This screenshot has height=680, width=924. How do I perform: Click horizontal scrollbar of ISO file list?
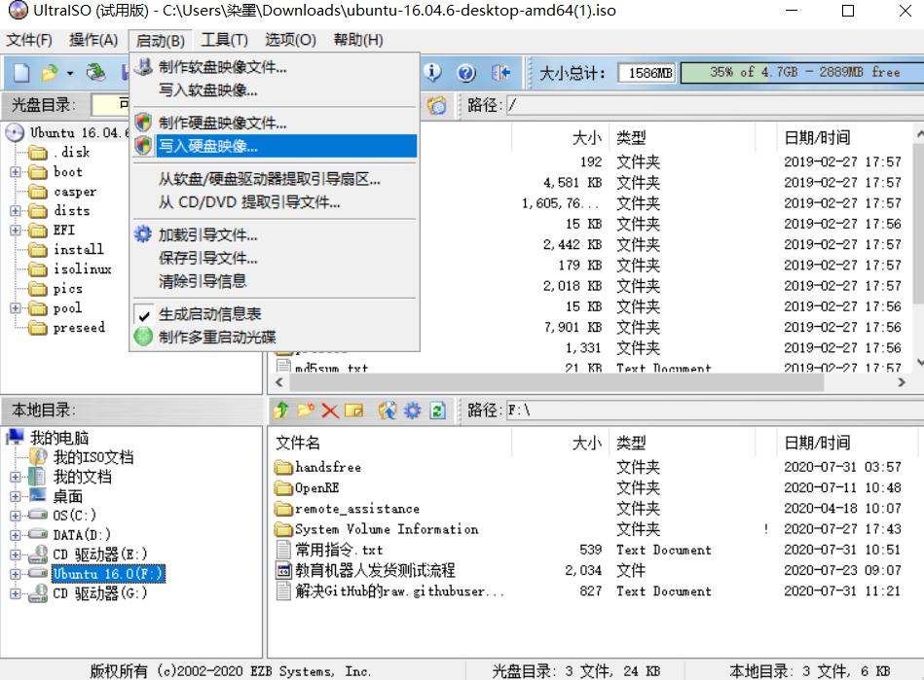[x=556, y=382]
